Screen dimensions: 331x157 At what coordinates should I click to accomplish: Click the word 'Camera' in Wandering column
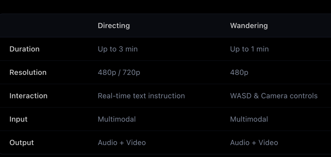(x=274, y=96)
